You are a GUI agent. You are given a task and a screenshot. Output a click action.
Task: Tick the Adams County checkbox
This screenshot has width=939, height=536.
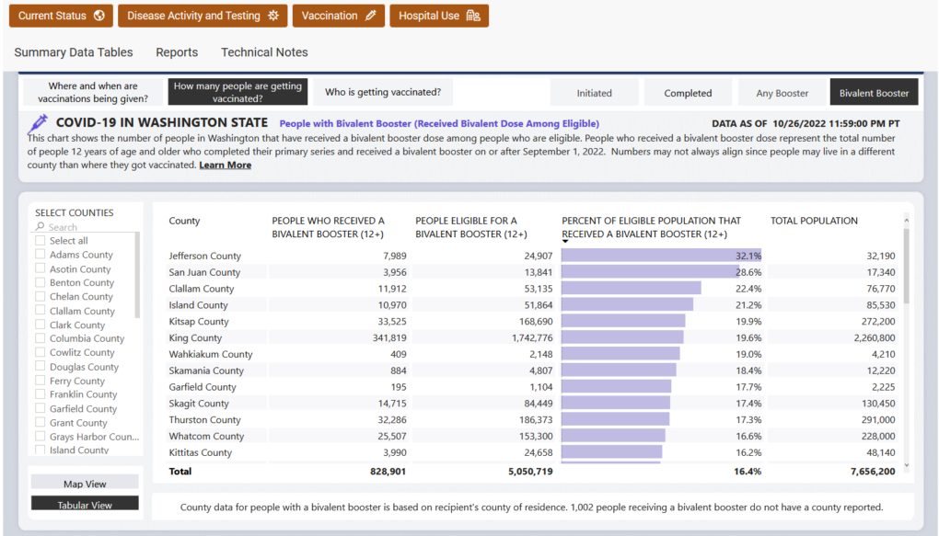tap(41, 255)
